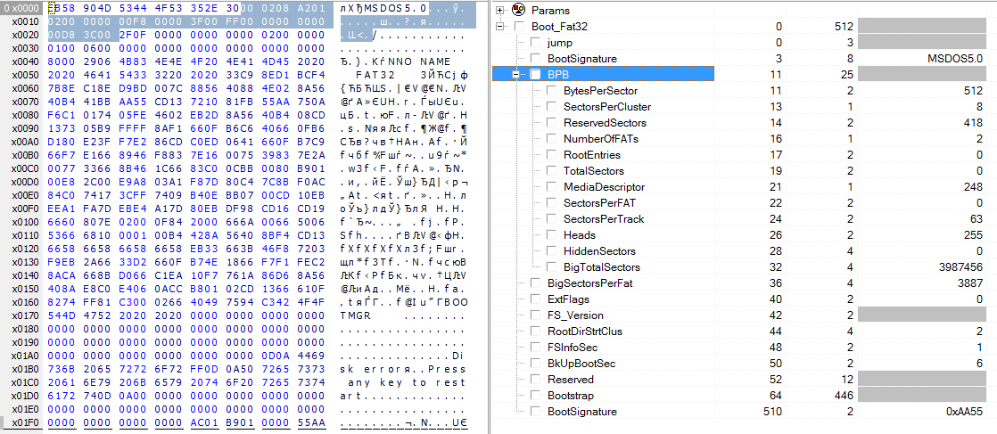997x434 pixels.
Task: Click hex word 2F0F in row x0020
Action: coord(133,35)
